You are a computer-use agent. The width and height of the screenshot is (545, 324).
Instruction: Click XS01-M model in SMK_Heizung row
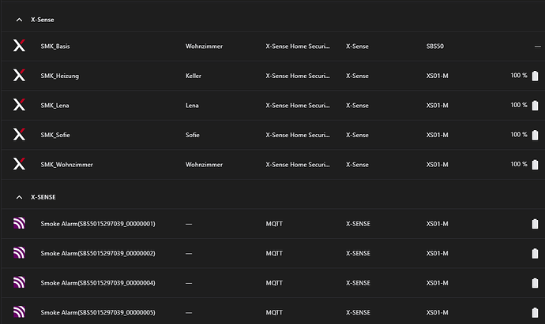438,76
